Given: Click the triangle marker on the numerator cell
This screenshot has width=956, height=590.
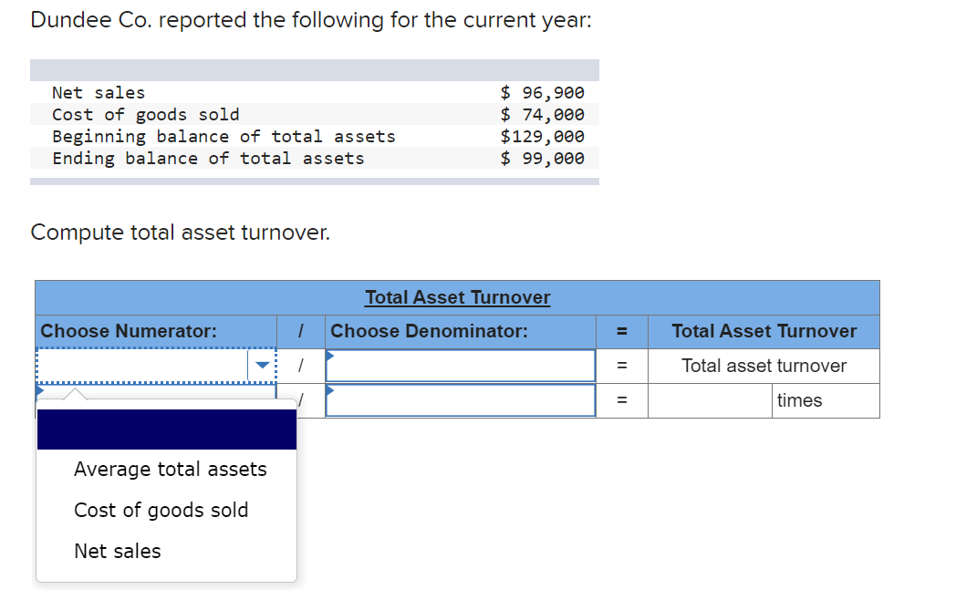Looking at the screenshot, I should click(x=41, y=392).
